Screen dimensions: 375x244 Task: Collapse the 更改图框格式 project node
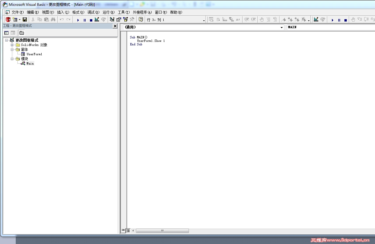[x=7, y=40]
